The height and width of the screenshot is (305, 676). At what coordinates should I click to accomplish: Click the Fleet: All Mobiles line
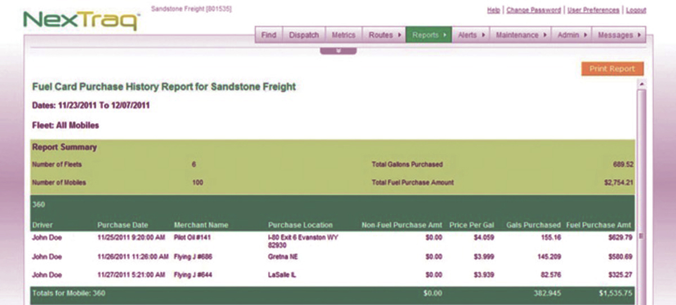pos(65,125)
